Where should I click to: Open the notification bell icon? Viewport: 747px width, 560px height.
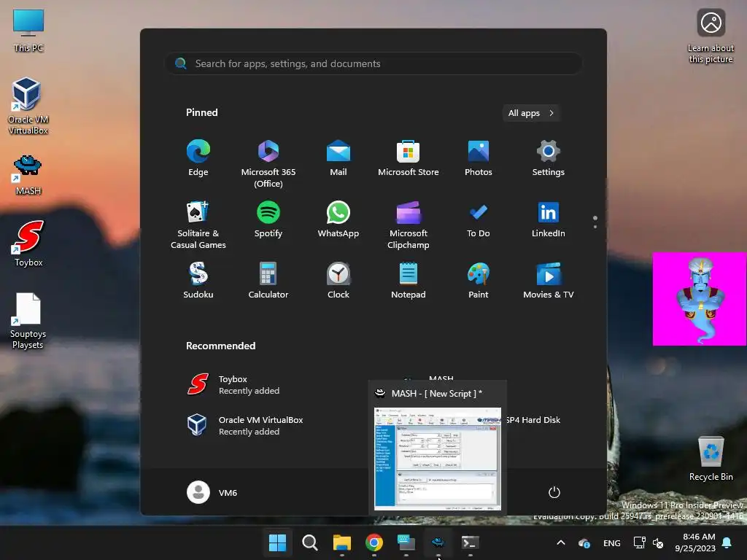[x=727, y=542]
